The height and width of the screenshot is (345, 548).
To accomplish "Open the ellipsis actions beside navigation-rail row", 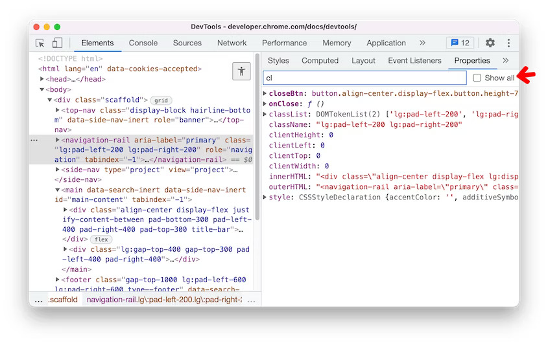I will pyautogui.click(x=34, y=140).
